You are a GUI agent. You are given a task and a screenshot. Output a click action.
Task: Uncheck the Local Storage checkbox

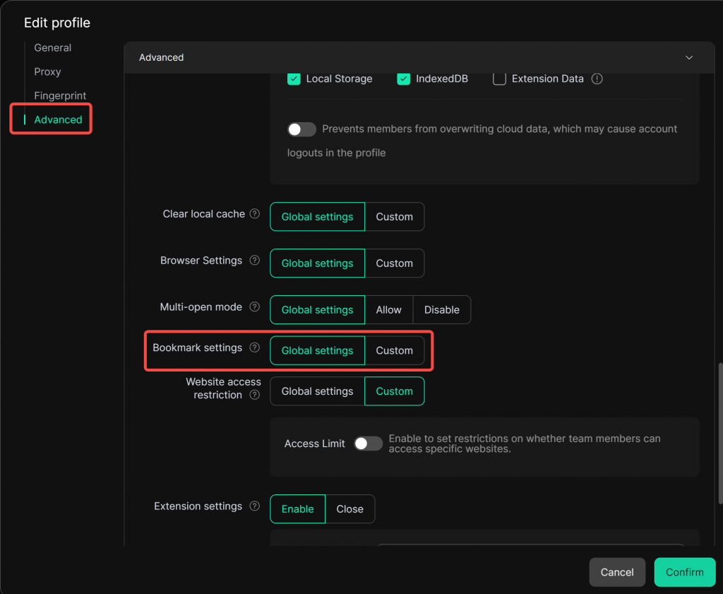coord(294,79)
